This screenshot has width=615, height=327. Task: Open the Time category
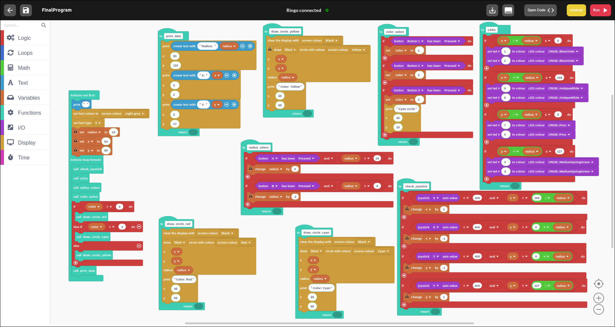tap(25, 158)
